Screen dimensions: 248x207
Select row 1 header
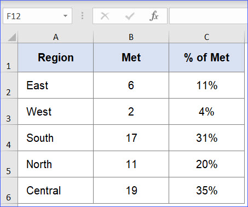point(9,58)
